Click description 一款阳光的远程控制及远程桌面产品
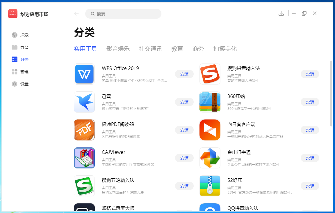This screenshot has width=335, height=213. coord(255,137)
